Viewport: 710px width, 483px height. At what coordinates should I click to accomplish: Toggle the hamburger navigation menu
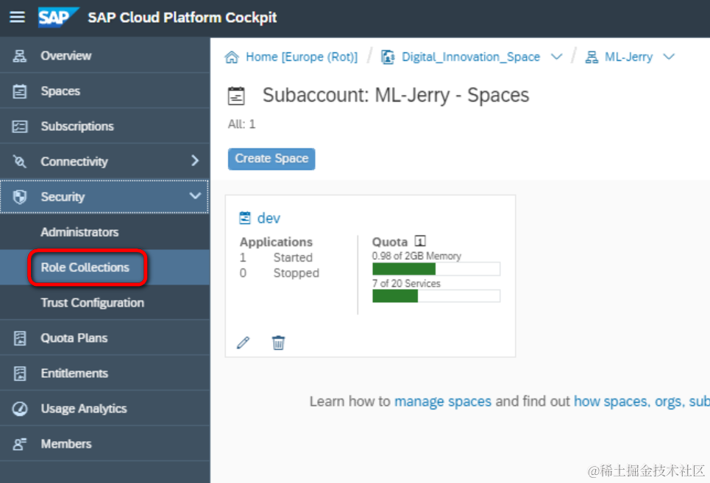point(17,17)
